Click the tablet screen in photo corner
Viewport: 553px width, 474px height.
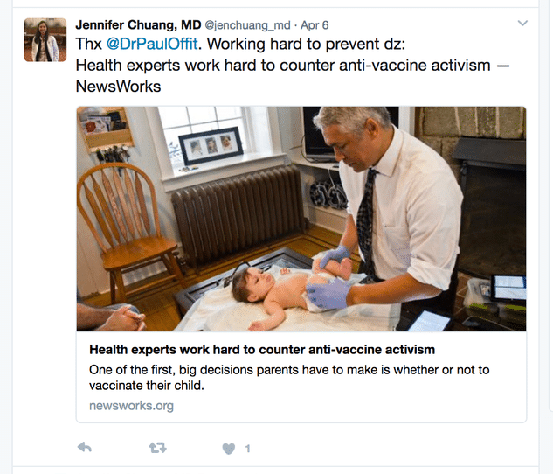[x=509, y=288]
